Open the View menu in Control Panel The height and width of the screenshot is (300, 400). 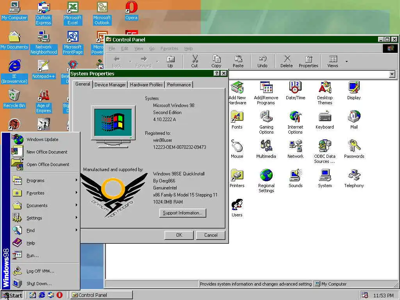139,48
